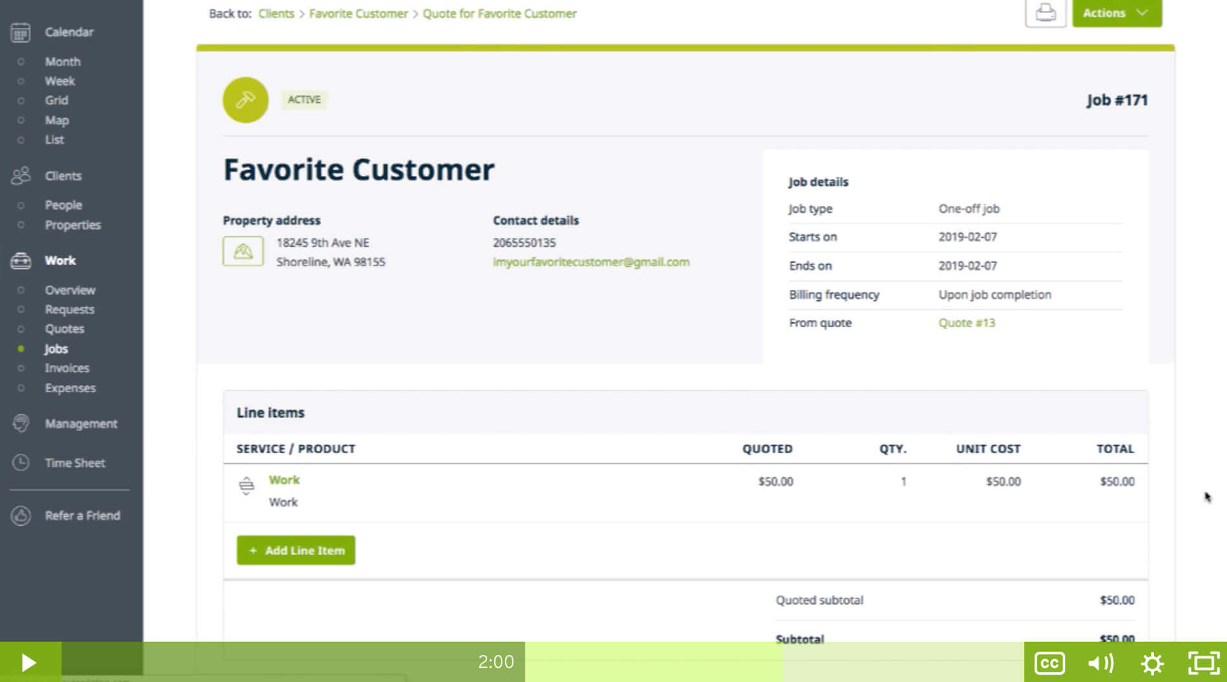Open video settings gear menu
This screenshot has width=1227, height=682.
pos(1152,663)
